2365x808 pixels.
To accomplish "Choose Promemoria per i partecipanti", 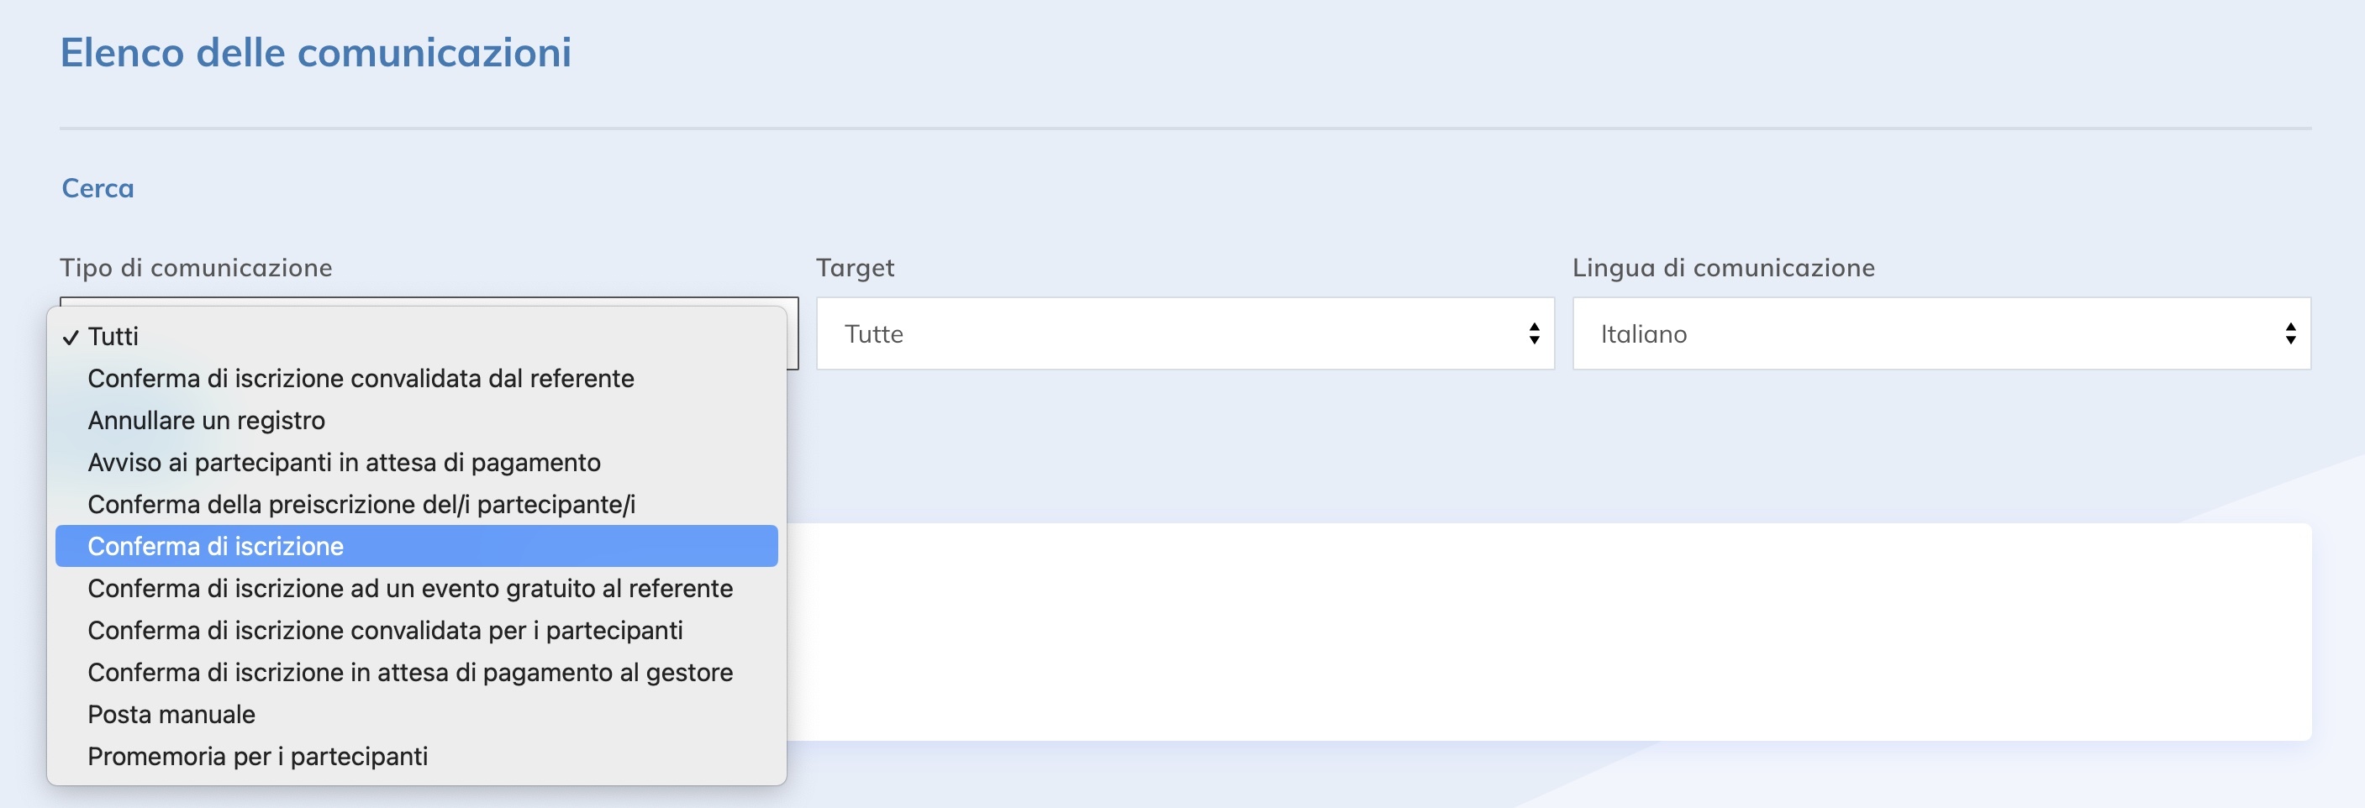I will [x=258, y=758].
